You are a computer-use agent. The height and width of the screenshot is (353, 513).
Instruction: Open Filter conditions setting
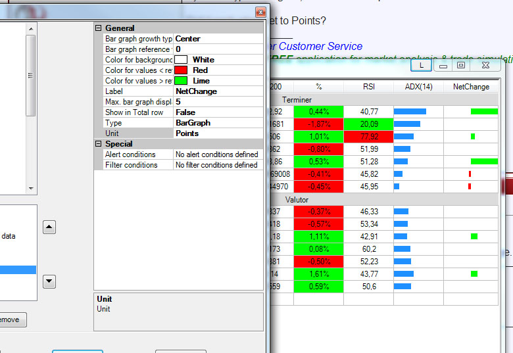[218, 165]
